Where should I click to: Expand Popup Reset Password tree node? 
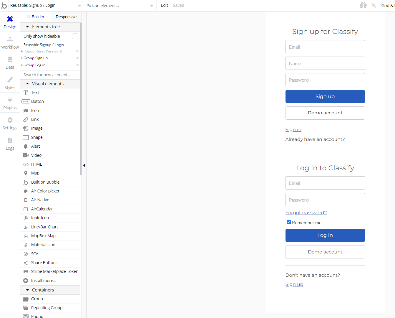coord(22,51)
